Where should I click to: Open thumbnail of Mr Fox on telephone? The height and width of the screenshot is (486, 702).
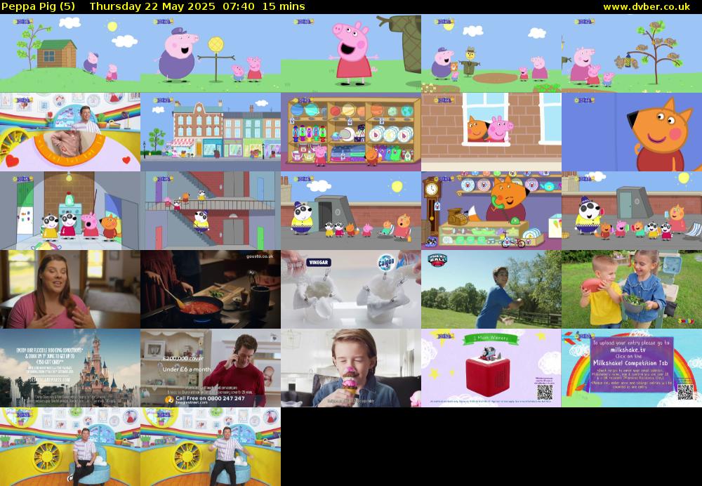click(491, 211)
